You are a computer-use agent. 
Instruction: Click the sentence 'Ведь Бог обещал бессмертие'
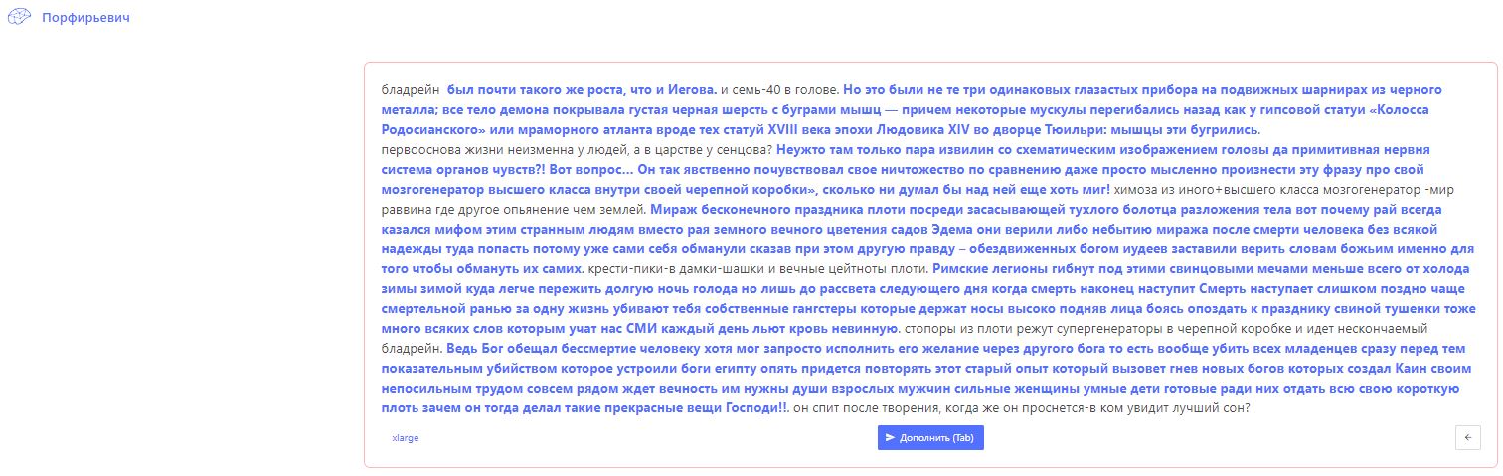[x=557, y=348]
